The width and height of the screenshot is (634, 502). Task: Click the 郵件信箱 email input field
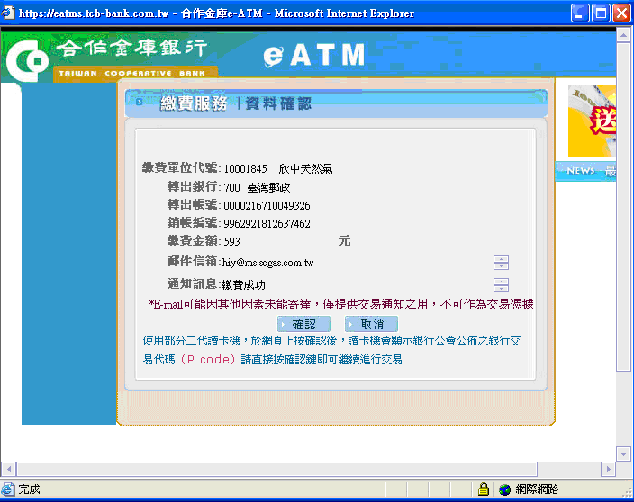(x=356, y=263)
